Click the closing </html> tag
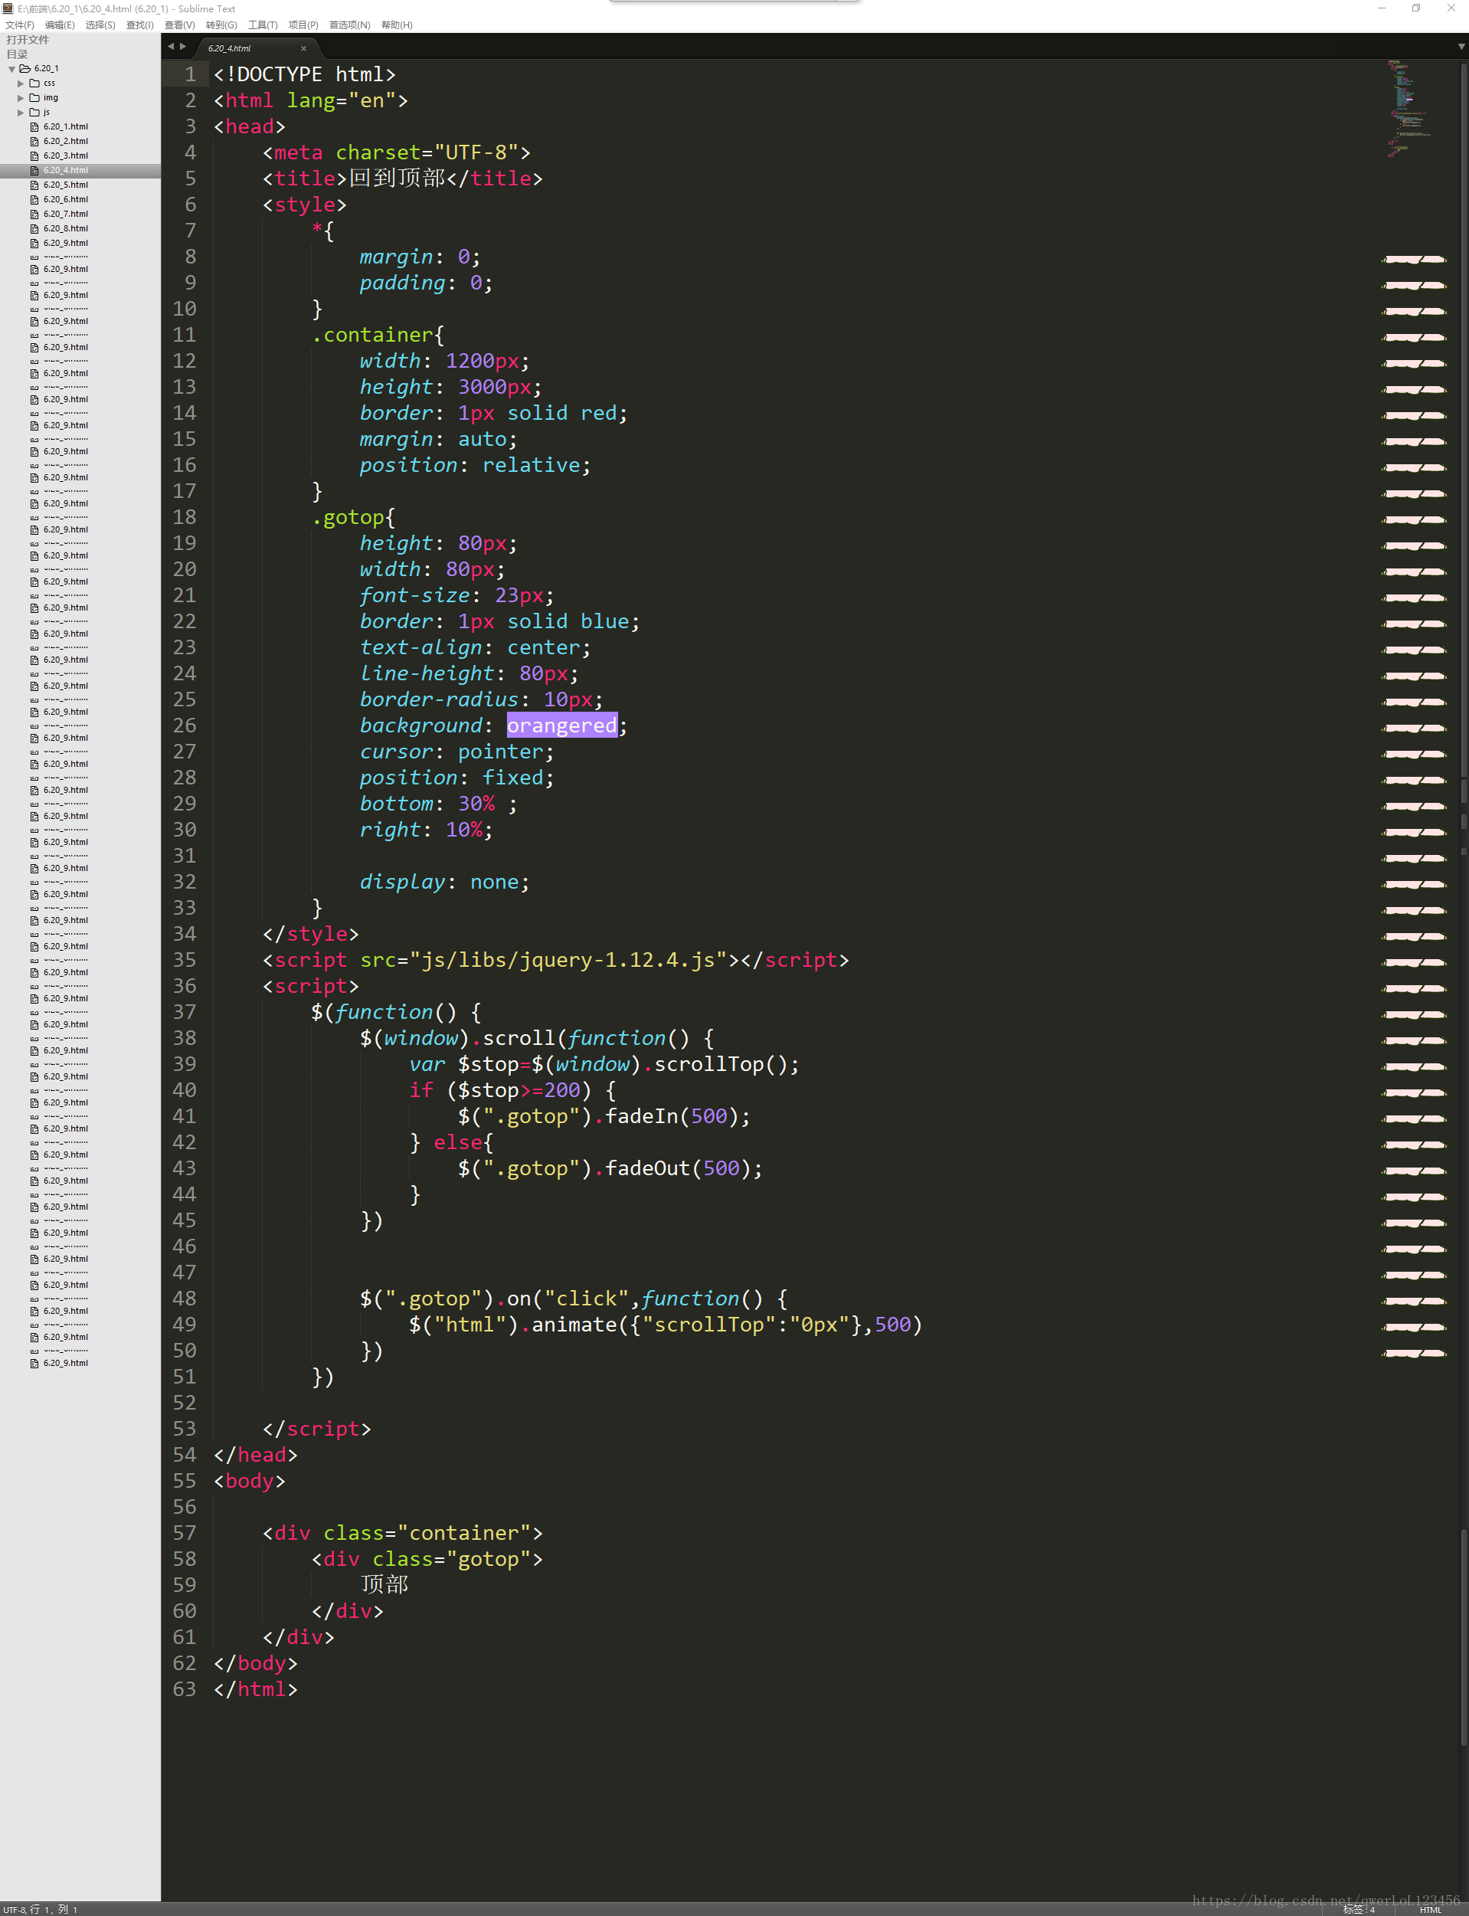The image size is (1469, 1916). coord(255,1689)
